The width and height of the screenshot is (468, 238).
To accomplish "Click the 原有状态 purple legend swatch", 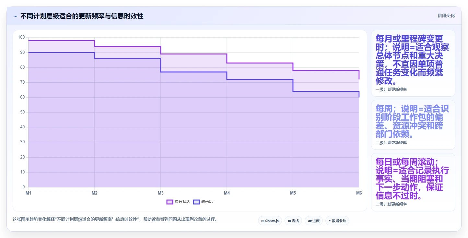I will pyautogui.click(x=170, y=202).
